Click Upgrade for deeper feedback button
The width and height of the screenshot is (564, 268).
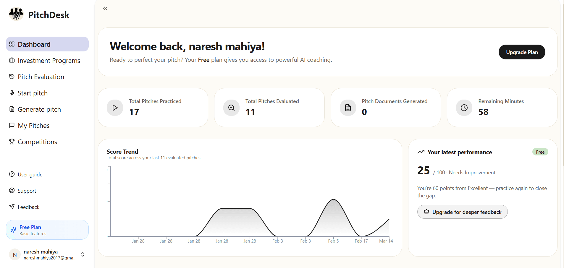(x=462, y=212)
